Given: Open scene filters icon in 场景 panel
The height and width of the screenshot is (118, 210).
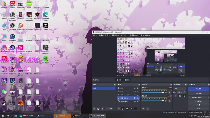Looking at the screenshot, I should point(103,109).
